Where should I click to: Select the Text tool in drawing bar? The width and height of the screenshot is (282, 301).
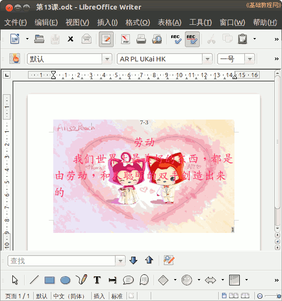pyautogui.click(x=97, y=280)
